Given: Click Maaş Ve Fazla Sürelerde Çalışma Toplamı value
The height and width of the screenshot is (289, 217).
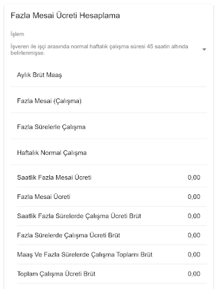Looking at the screenshot, I should 194,255.
